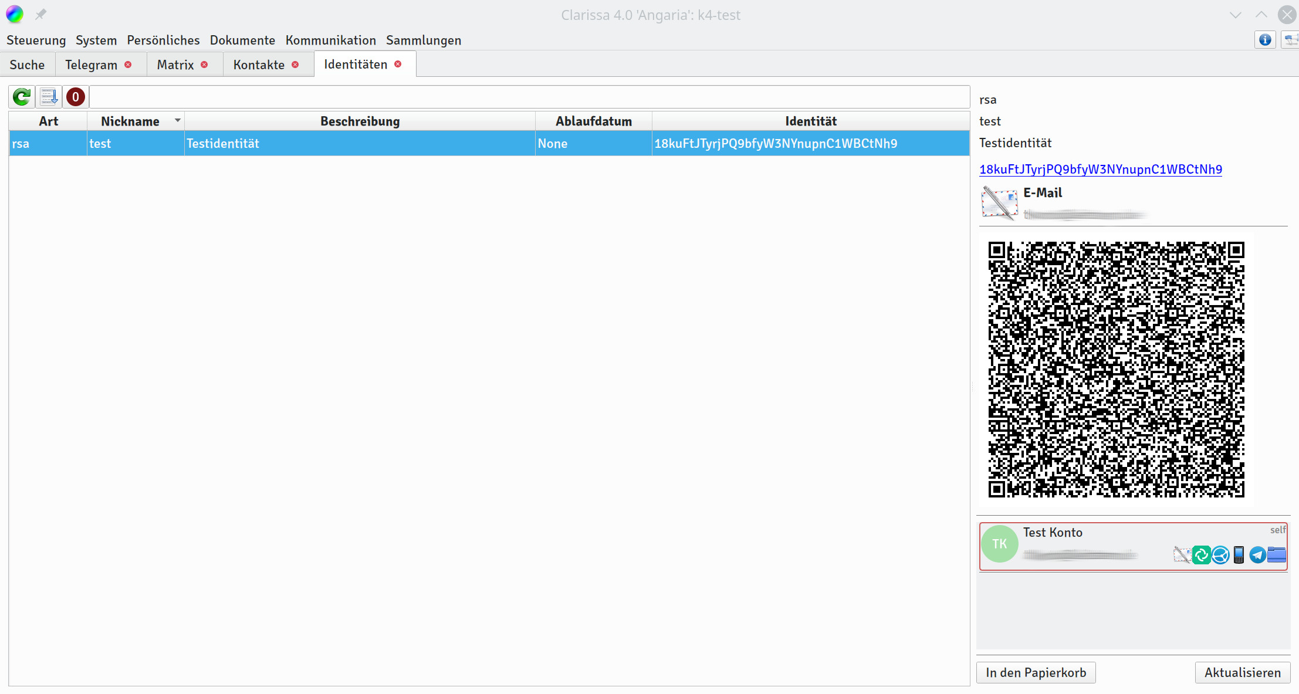The image size is (1299, 694).
Task: Switch to the Kontakte tab
Action: coord(259,65)
